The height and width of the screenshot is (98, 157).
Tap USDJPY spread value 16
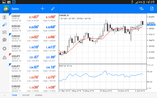(x=16, y=61)
